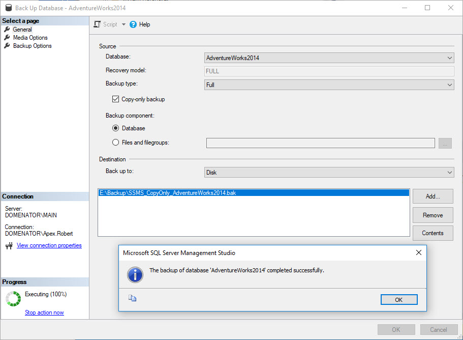The width and height of the screenshot is (463, 340).
Task: Close the Back Up Database window
Action: point(451,8)
